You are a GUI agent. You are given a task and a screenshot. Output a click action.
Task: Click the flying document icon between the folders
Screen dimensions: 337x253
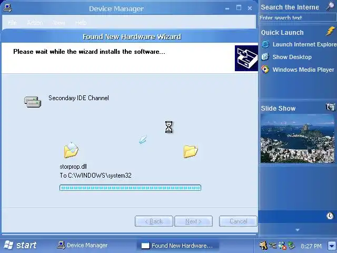coord(143,139)
